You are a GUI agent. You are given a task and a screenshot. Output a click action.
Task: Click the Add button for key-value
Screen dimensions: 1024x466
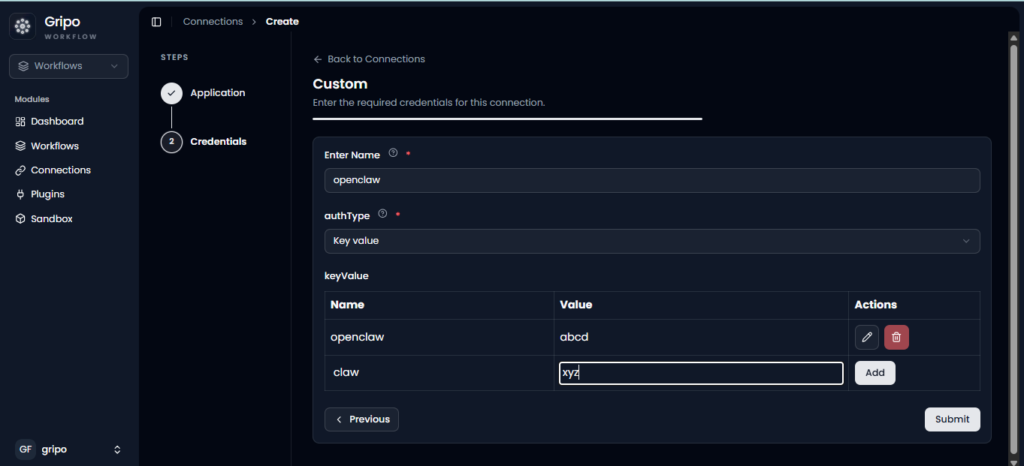click(875, 373)
